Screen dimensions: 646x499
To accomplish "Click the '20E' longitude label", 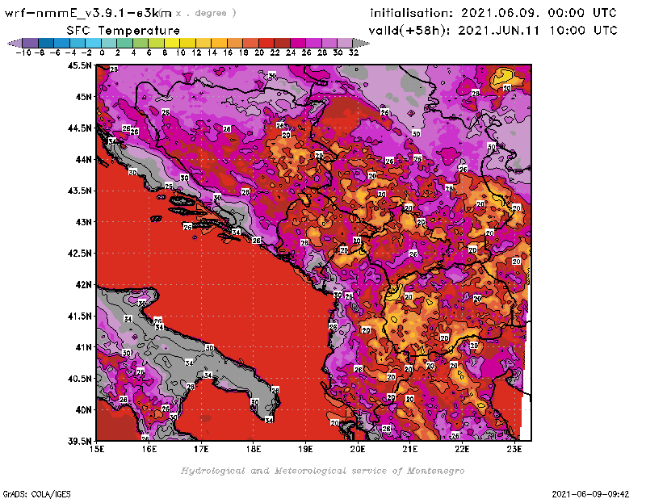I will 358,449.
